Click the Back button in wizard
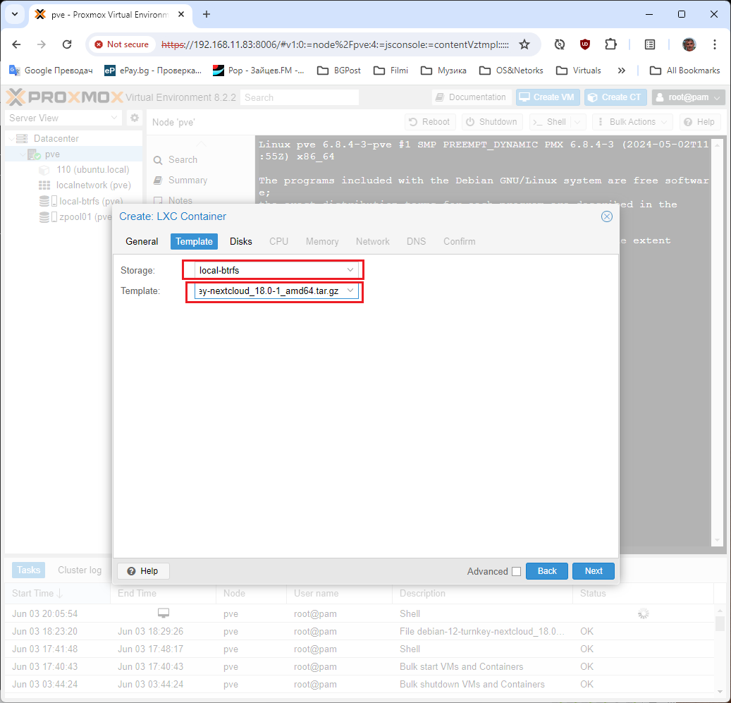 click(x=547, y=571)
